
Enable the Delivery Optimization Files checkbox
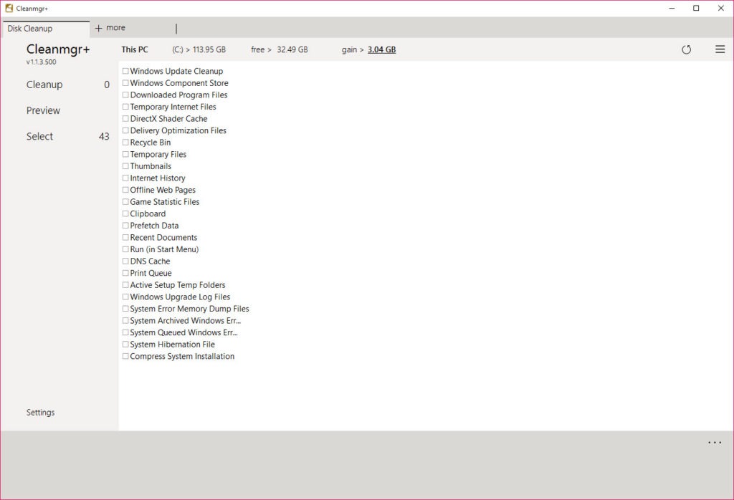(x=125, y=130)
